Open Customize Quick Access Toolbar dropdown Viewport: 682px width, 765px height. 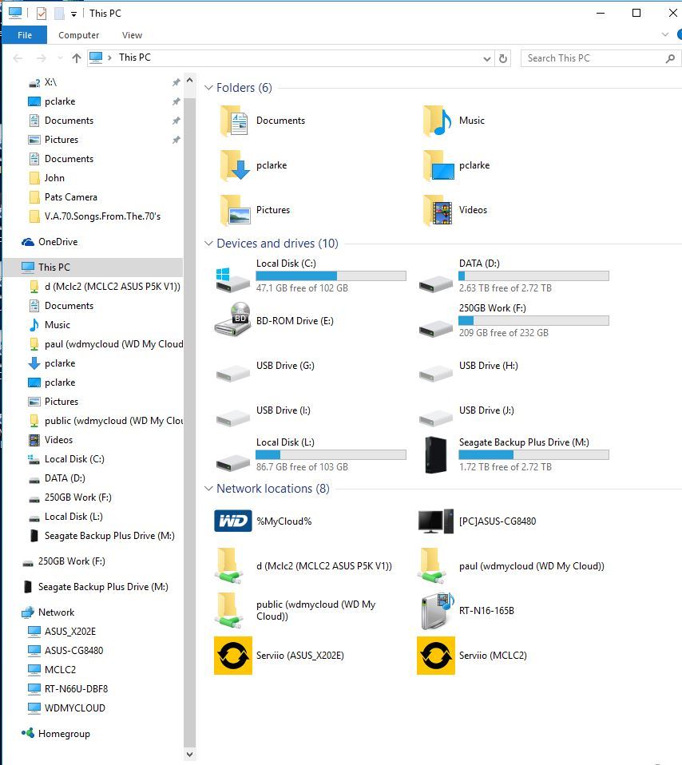(73, 14)
